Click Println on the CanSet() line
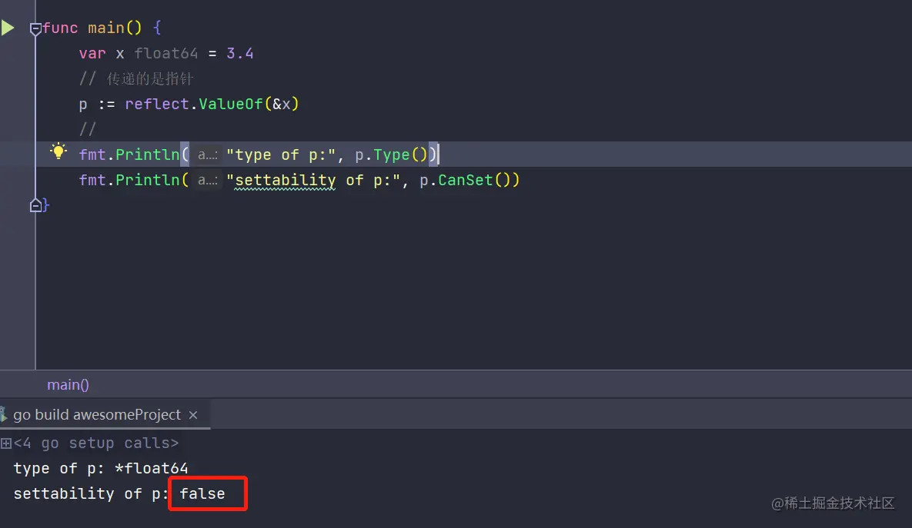Viewport: 912px width, 528px height. 148,180
